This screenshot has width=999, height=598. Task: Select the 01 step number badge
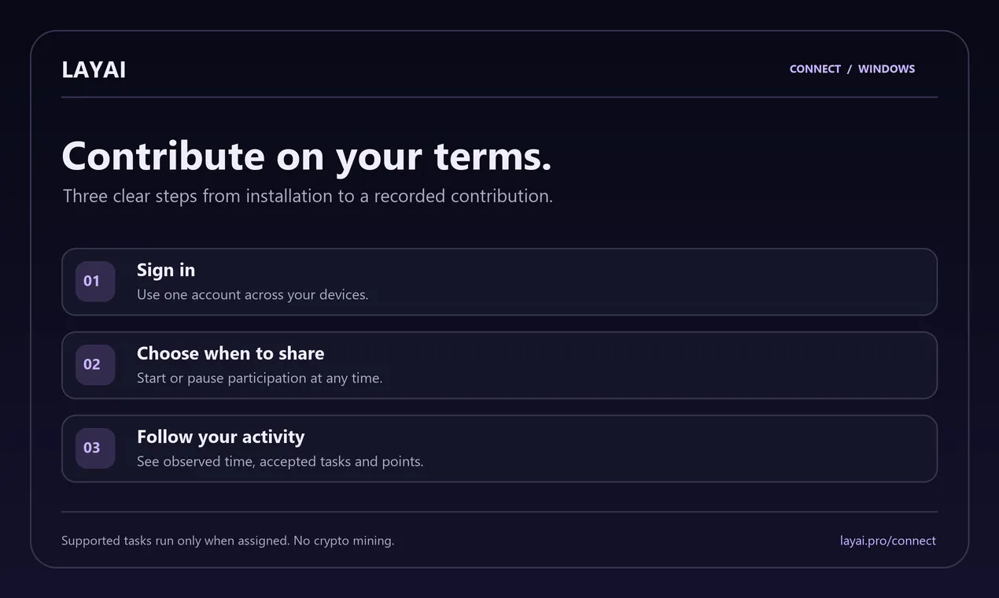click(95, 282)
